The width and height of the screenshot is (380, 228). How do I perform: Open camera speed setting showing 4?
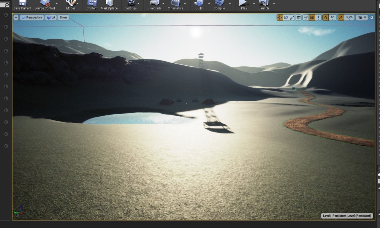361,18
